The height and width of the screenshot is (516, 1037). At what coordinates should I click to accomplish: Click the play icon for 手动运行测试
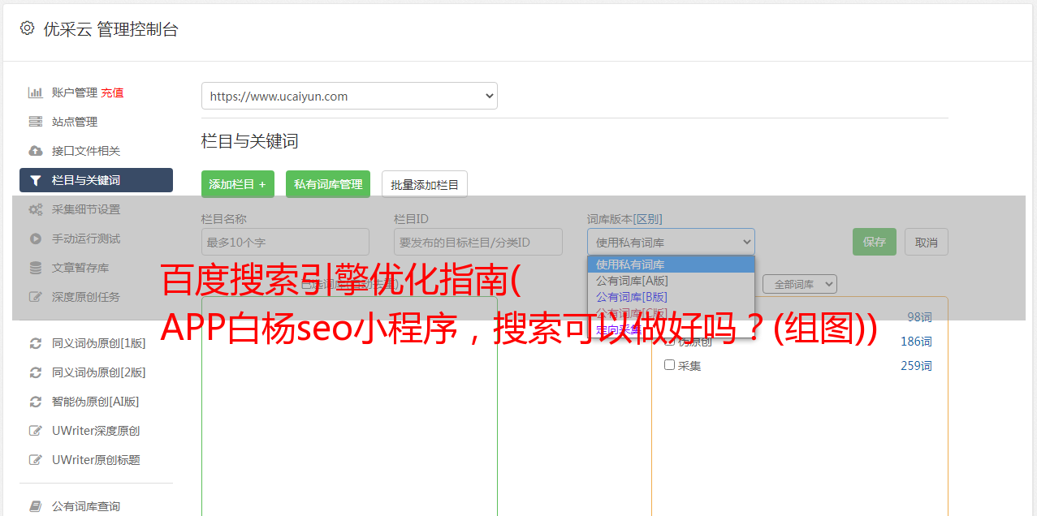[36, 239]
